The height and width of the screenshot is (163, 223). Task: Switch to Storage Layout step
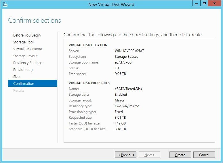click(x=25, y=56)
